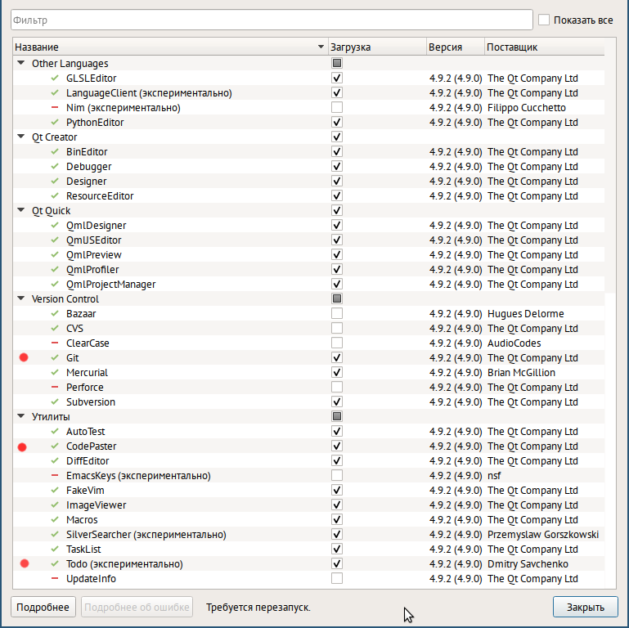
Task: Select the LanguageClient plugin row
Action: pyautogui.click(x=309, y=93)
